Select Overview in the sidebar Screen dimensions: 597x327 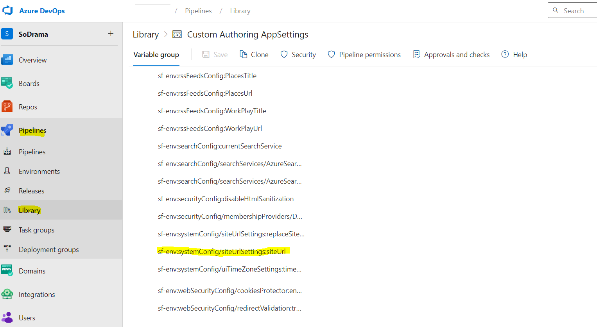click(32, 60)
